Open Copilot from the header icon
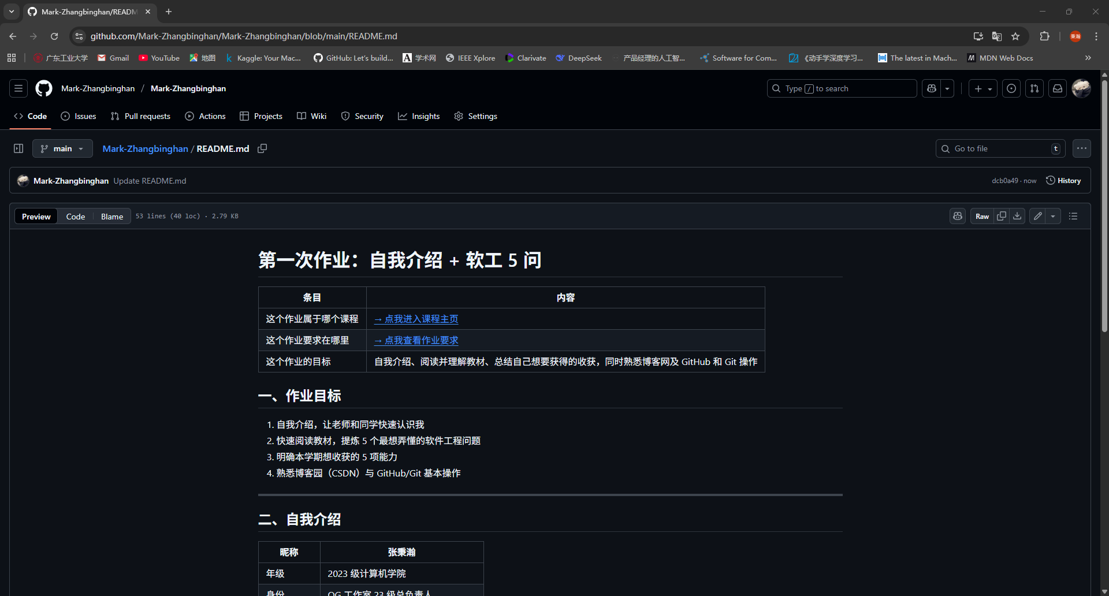 931,88
